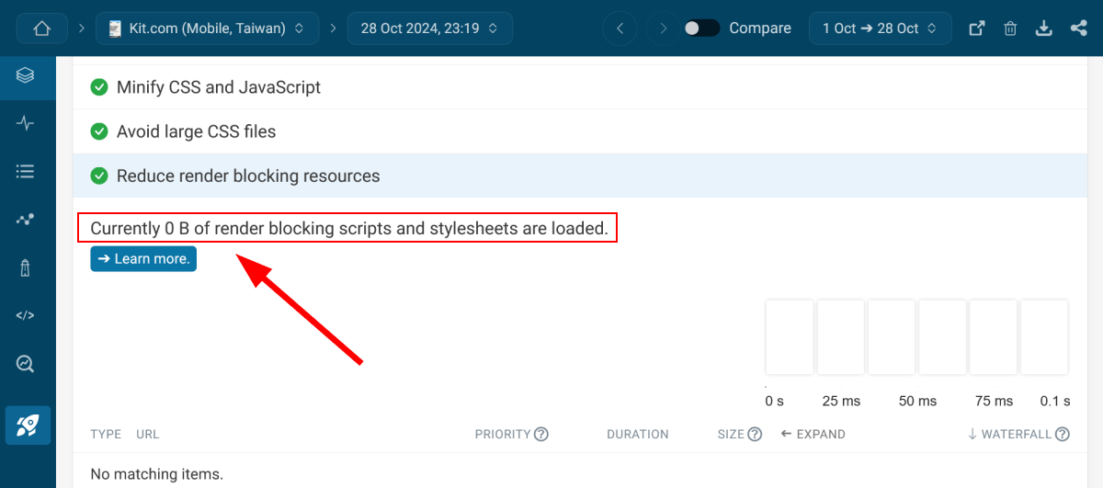
Task: Click the last filmstrip frame thumbnail
Action: 1044,337
